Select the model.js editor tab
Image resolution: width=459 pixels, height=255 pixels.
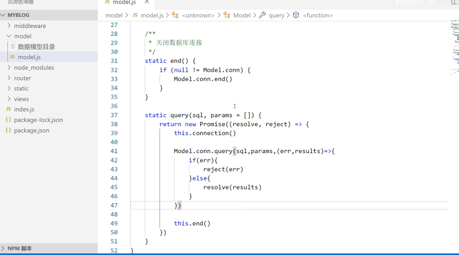[125, 2]
